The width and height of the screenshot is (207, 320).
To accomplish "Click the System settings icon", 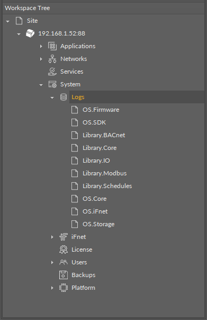I will click(52, 84).
